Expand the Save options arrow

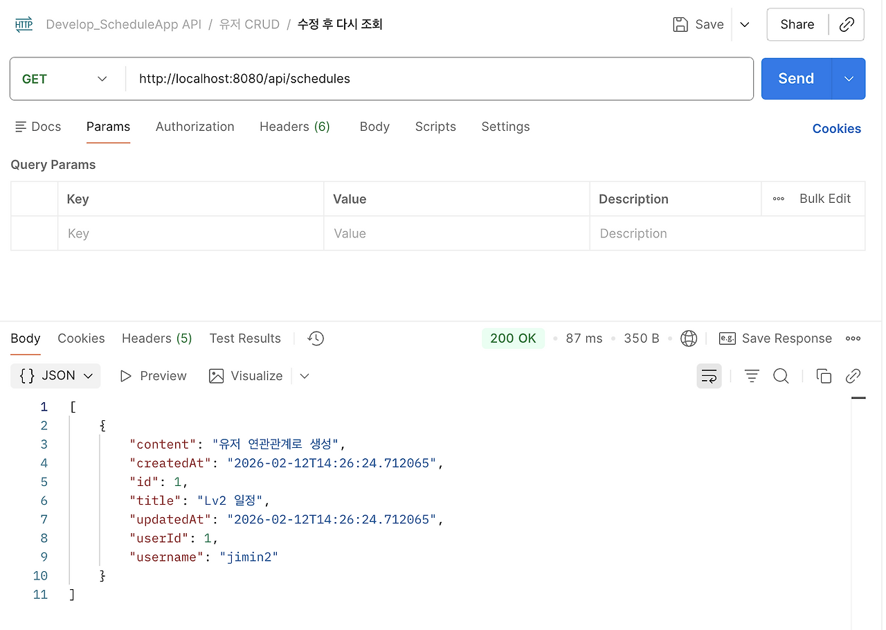(x=745, y=25)
